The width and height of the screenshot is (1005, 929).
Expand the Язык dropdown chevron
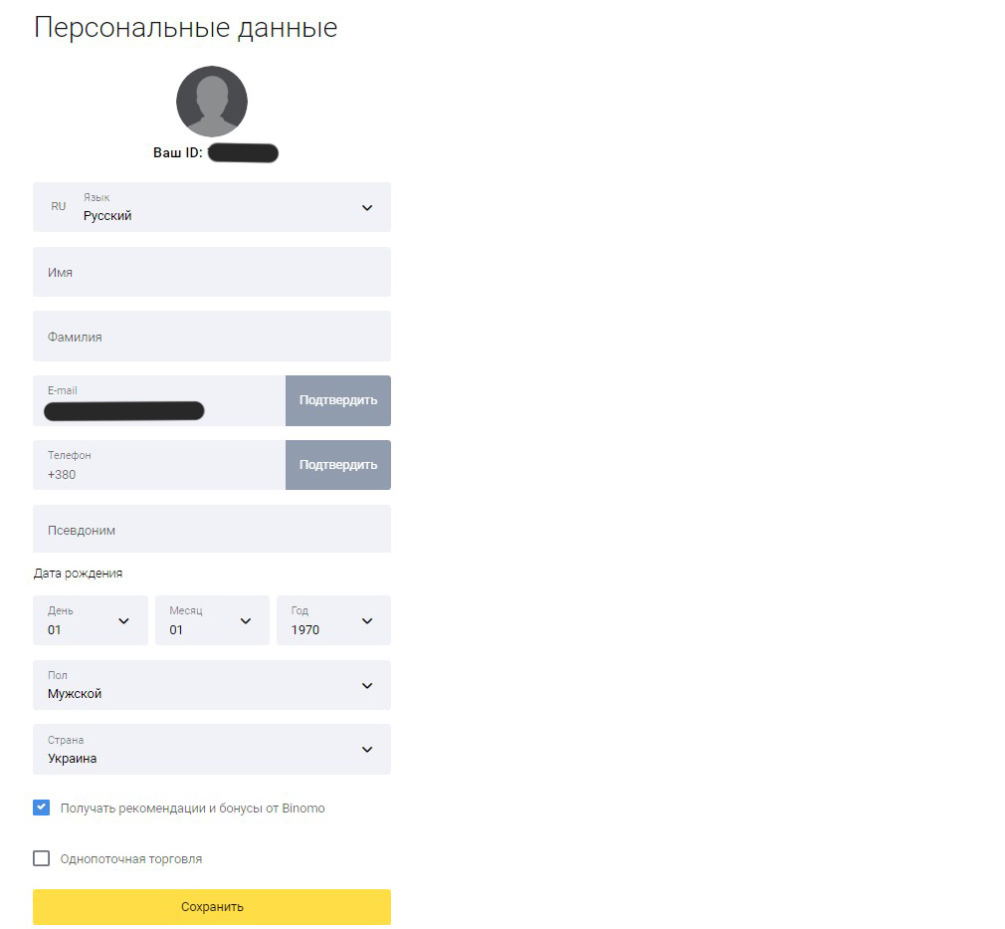[367, 208]
